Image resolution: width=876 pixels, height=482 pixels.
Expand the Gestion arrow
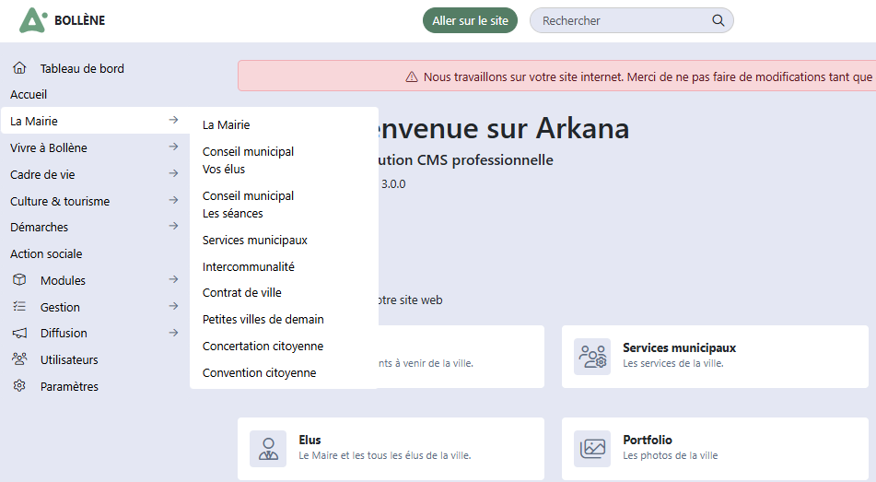[174, 306]
